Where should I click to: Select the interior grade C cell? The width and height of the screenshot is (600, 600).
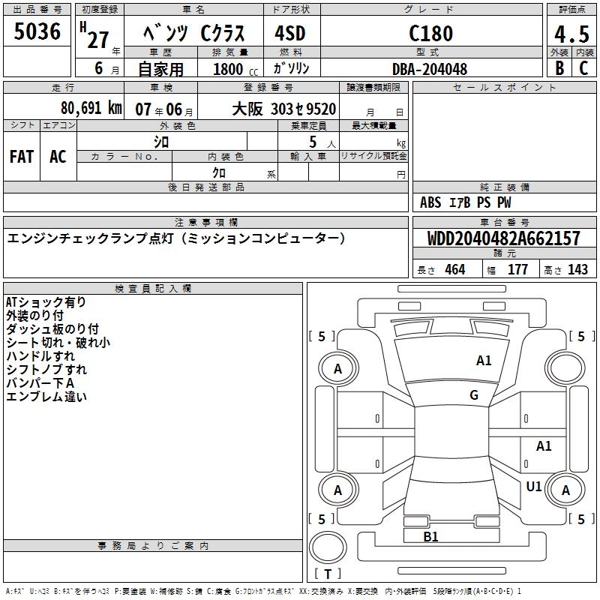click(x=584, y=68)
